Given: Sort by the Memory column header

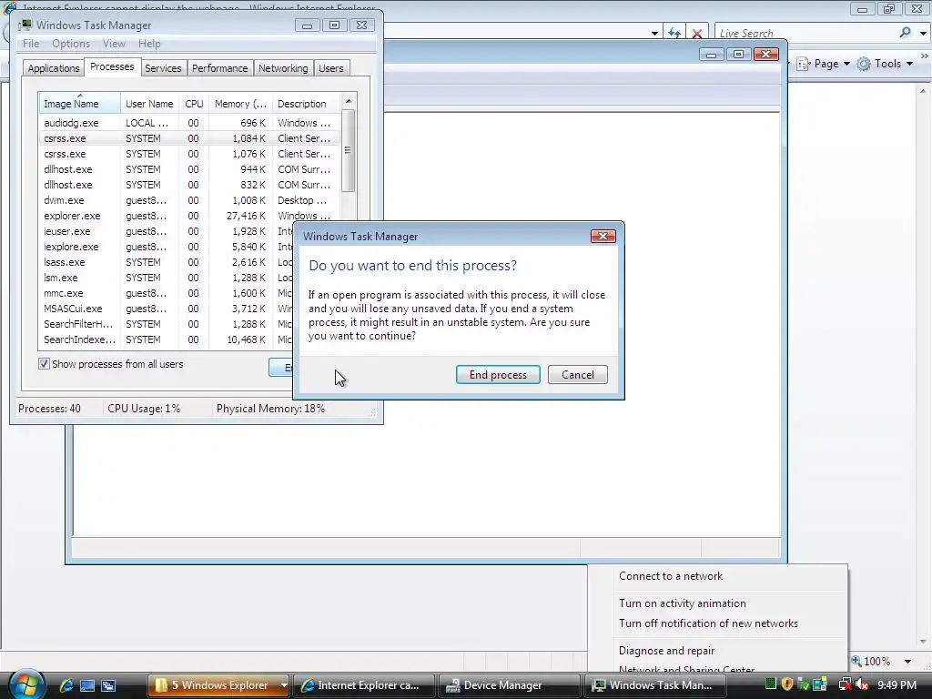Looking at the screenshot, I should point(240,104).
